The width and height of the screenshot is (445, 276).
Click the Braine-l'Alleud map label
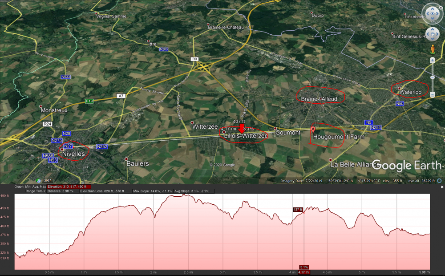(319, 99)
